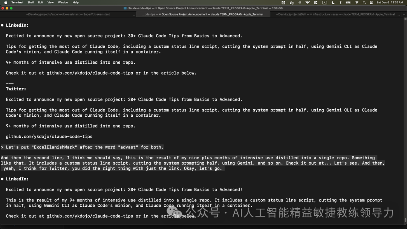Switch to the SuperVoiceAssistant terminal tab

click(68, 14)
